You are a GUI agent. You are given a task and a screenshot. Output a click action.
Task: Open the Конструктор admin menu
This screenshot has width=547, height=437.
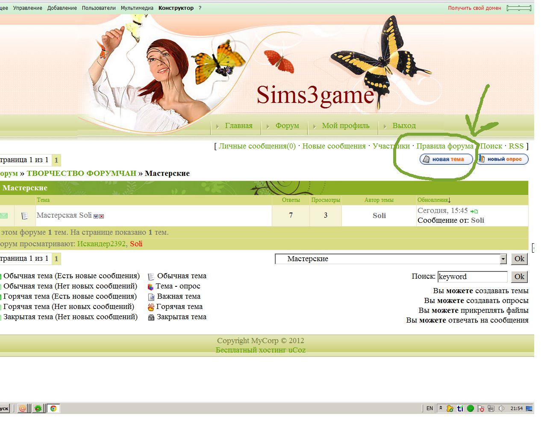click(x=176, y=8)
